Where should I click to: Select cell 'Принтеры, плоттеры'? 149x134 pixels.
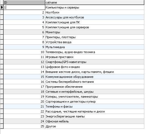pos(95,37)
